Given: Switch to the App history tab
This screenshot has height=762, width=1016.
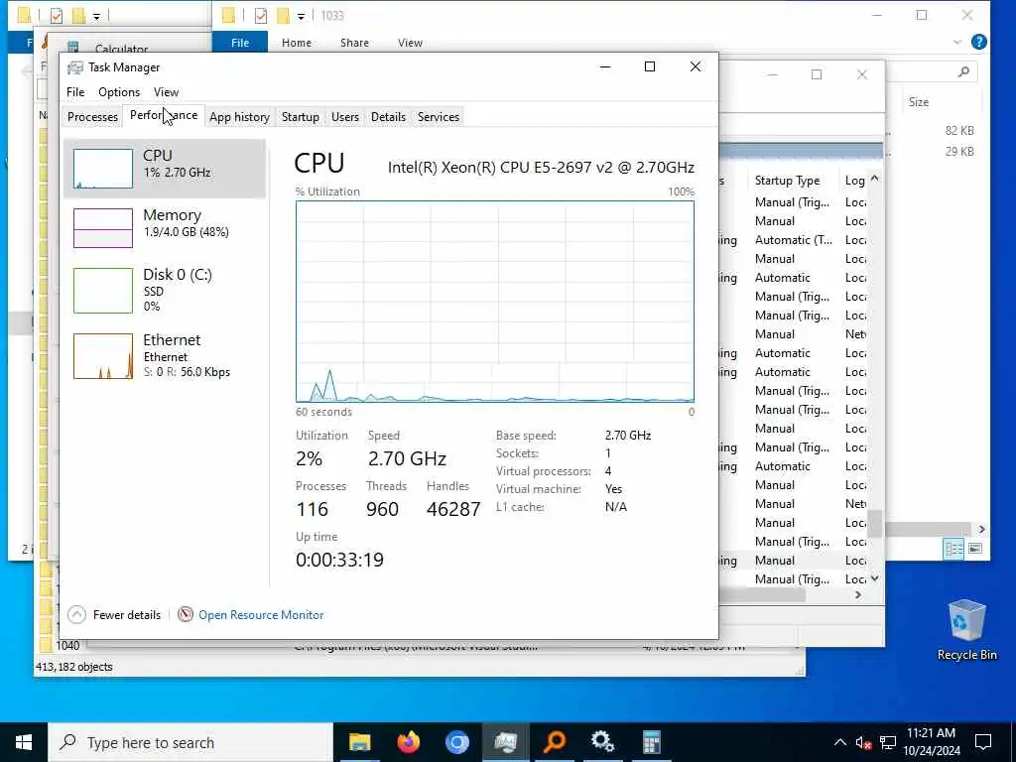Looking at the screenshot, I should [x=239, y=117].
